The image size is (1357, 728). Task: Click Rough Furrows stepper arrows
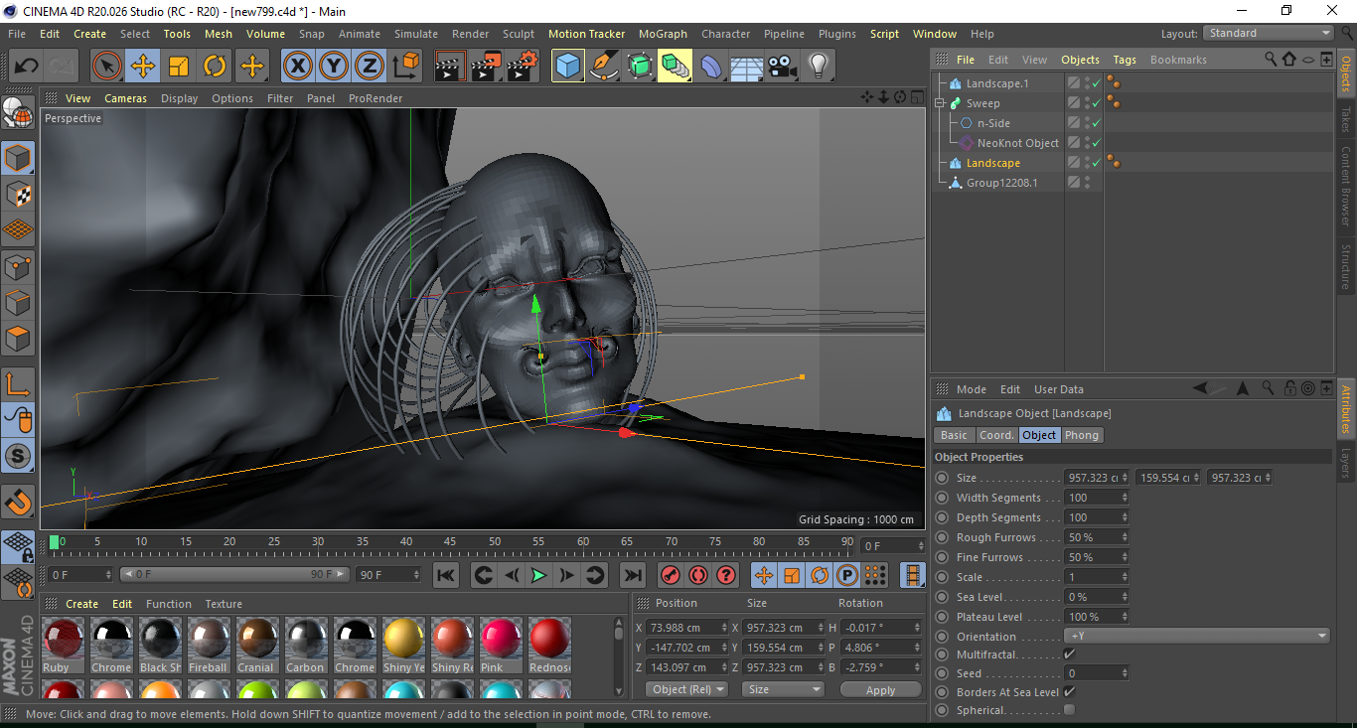1125,537
